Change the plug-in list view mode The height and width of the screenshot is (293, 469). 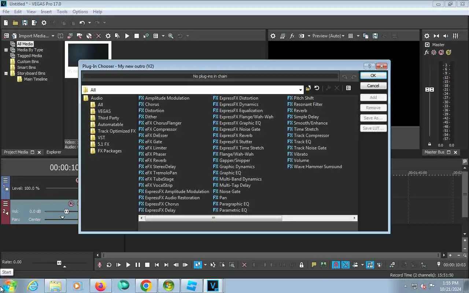(348, 88)
